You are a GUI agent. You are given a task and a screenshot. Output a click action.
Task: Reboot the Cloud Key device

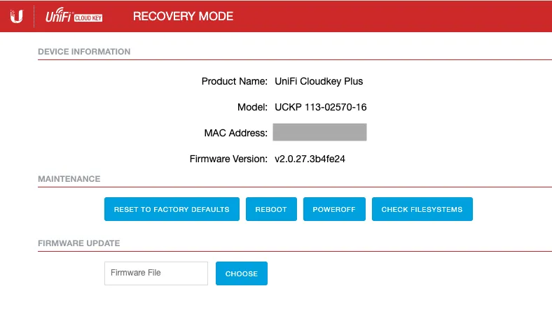pyautogui.click(x=271, y=209)
